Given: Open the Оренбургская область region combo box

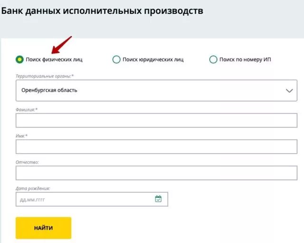Looking at the screenshot, I should pos(156,90).
